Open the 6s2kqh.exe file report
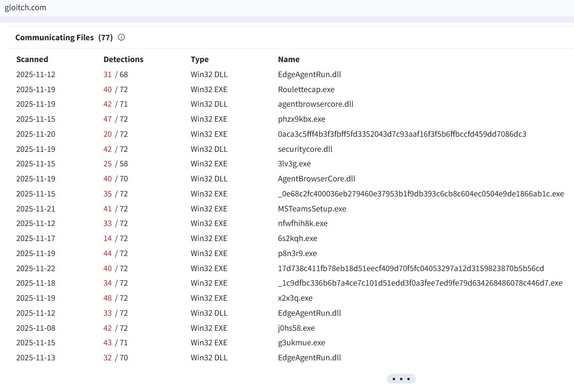This screenshot has width=574, height=387. point(297,238)
